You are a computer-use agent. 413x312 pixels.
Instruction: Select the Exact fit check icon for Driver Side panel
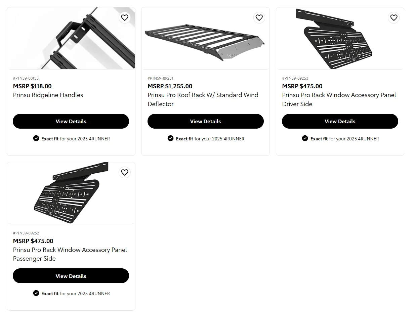(x=305, y=138)
